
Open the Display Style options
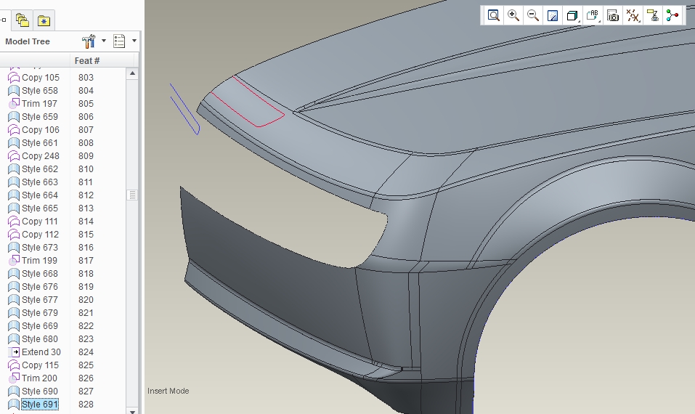pyautogui.click(x=573, y=15)
